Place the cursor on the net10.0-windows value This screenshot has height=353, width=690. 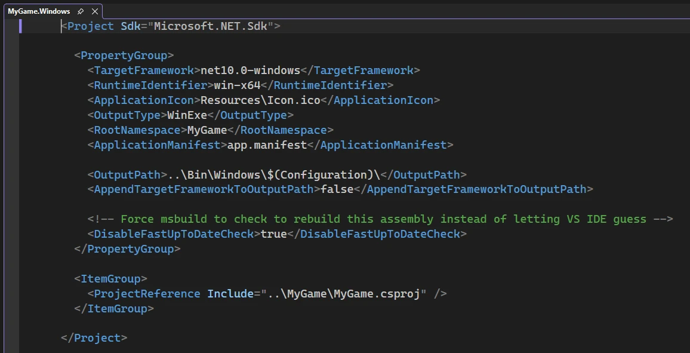point(250,70)
